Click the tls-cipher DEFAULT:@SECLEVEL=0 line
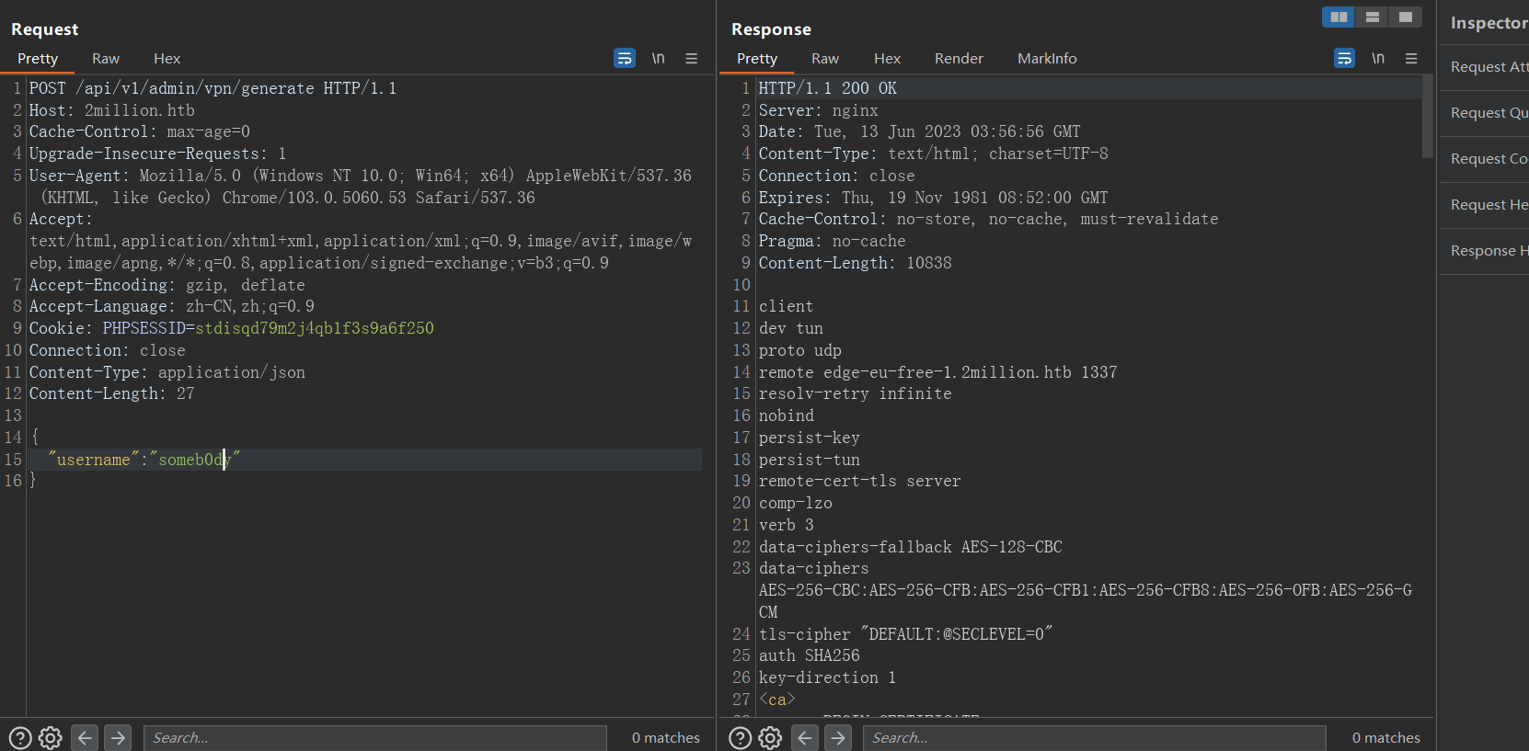 point(905,634)
